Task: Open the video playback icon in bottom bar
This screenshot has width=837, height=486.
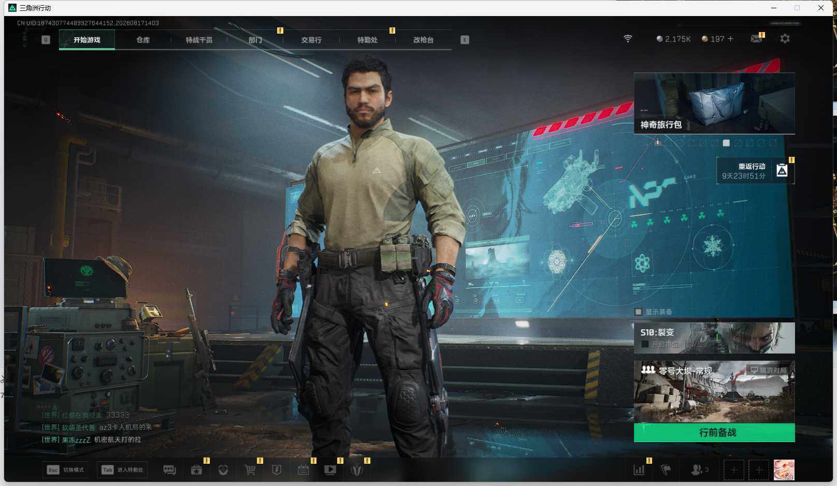Action: [x=330, y=470]
